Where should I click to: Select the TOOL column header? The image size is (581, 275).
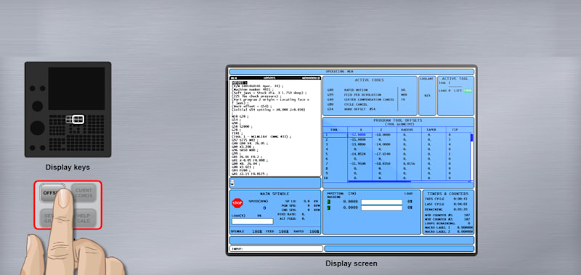click(x=335, y=130)
